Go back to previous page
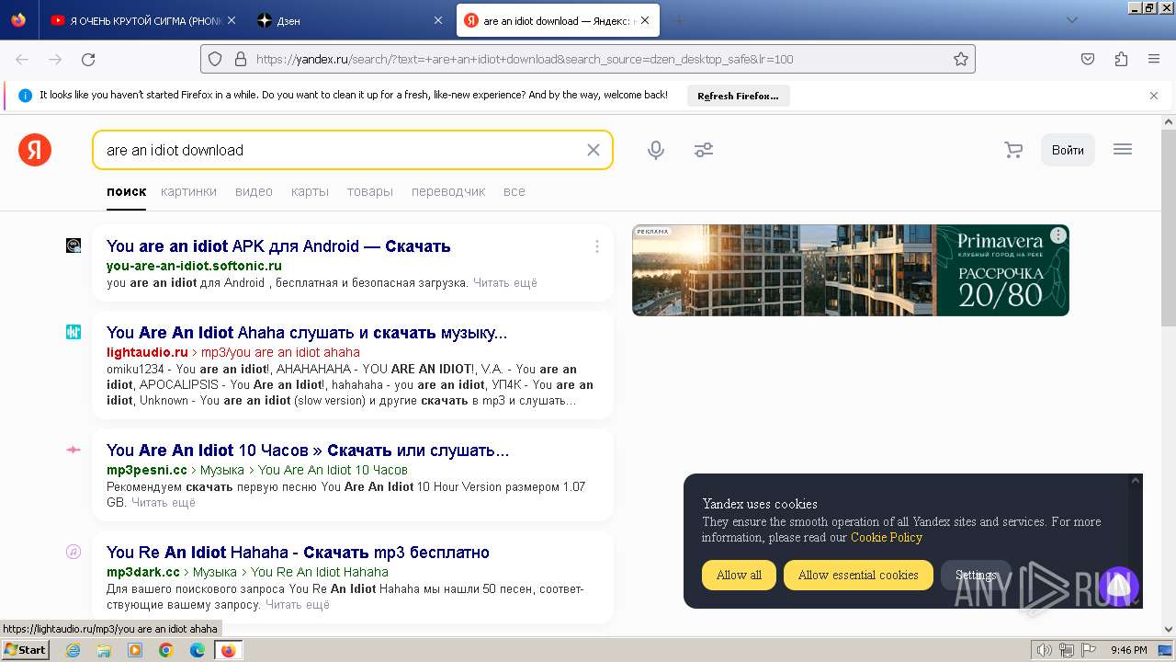Image resolution: width=1176 pixels, height=662 pixels. pyautogui.click(x=22, y=59)
